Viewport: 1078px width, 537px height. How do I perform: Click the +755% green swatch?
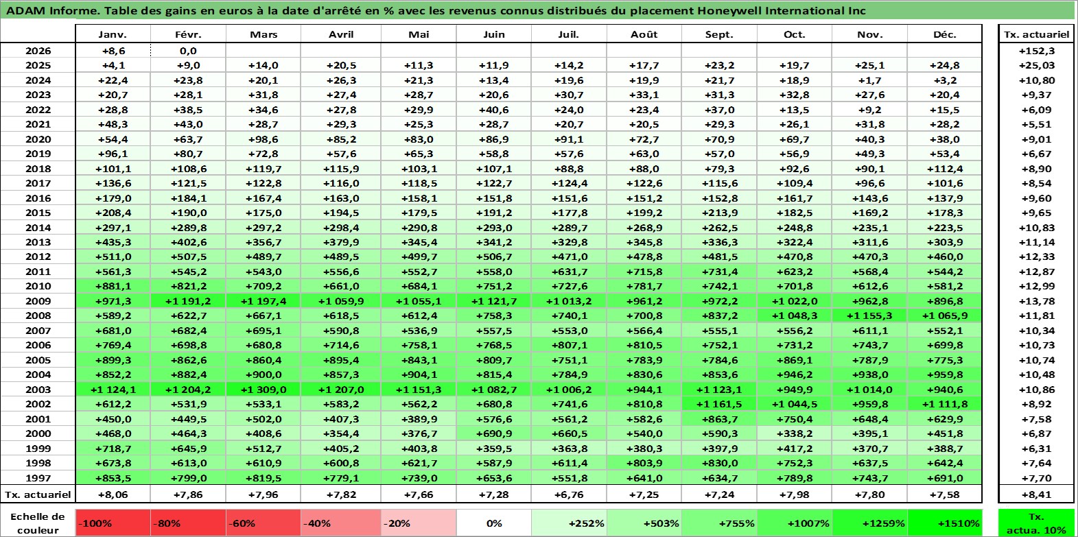pyautogui.click(x=719, y=523)
